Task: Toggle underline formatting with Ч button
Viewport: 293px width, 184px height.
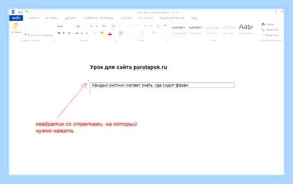Action: (69, 33)
